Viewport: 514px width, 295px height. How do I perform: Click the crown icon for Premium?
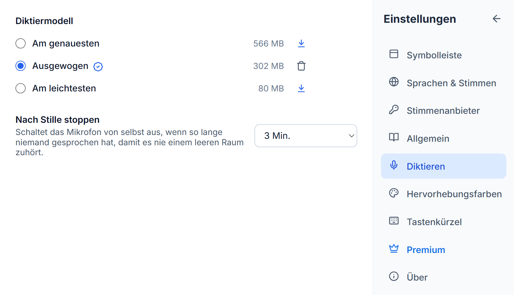point(394,249)
